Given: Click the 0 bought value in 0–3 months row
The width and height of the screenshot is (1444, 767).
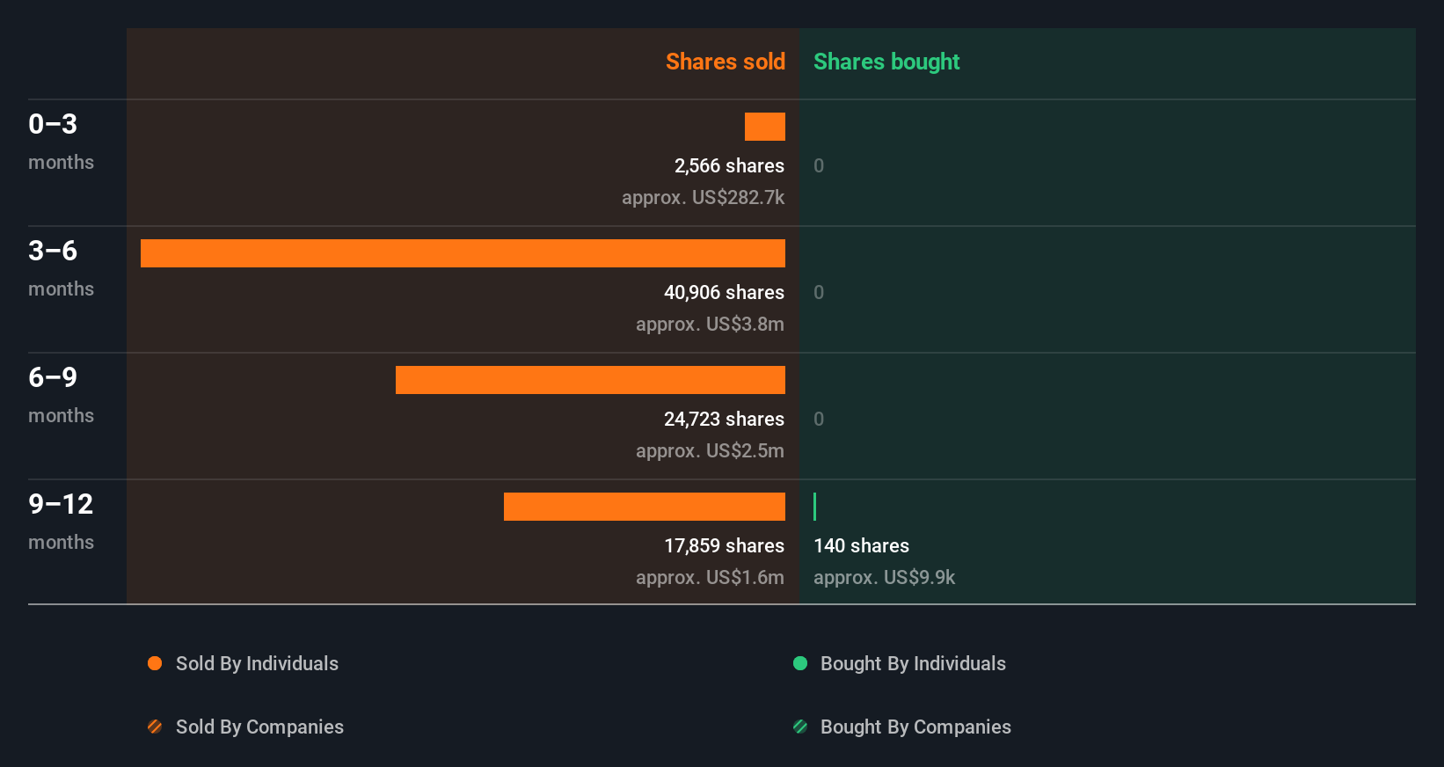Looking at the screenshot, I should (x=819, y=166).
